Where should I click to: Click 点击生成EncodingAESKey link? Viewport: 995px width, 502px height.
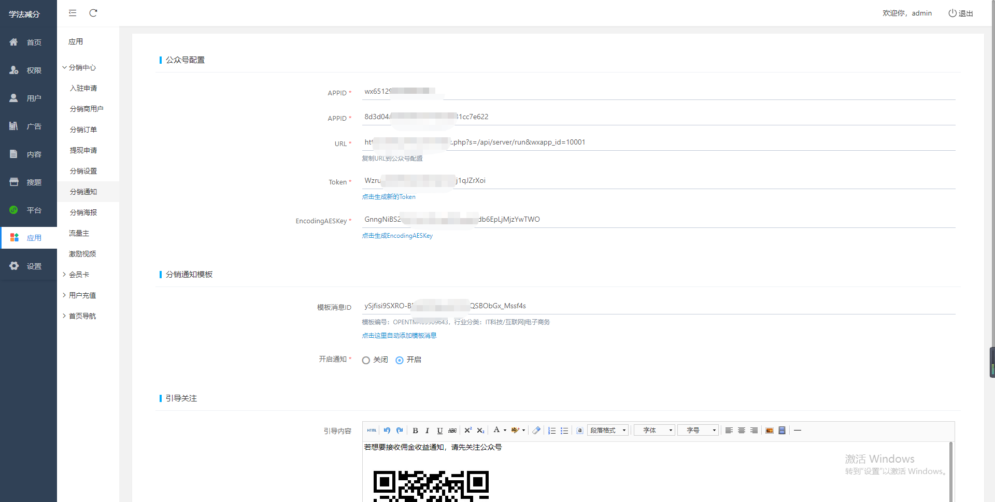pos(397,236)
